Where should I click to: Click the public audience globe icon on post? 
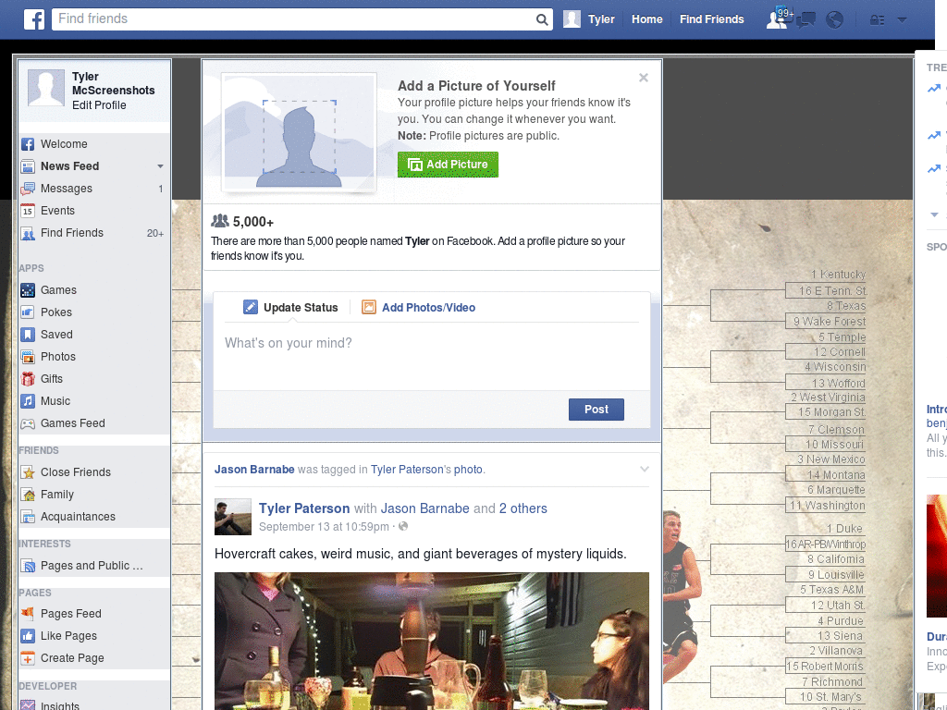click(x=403, y=526)
